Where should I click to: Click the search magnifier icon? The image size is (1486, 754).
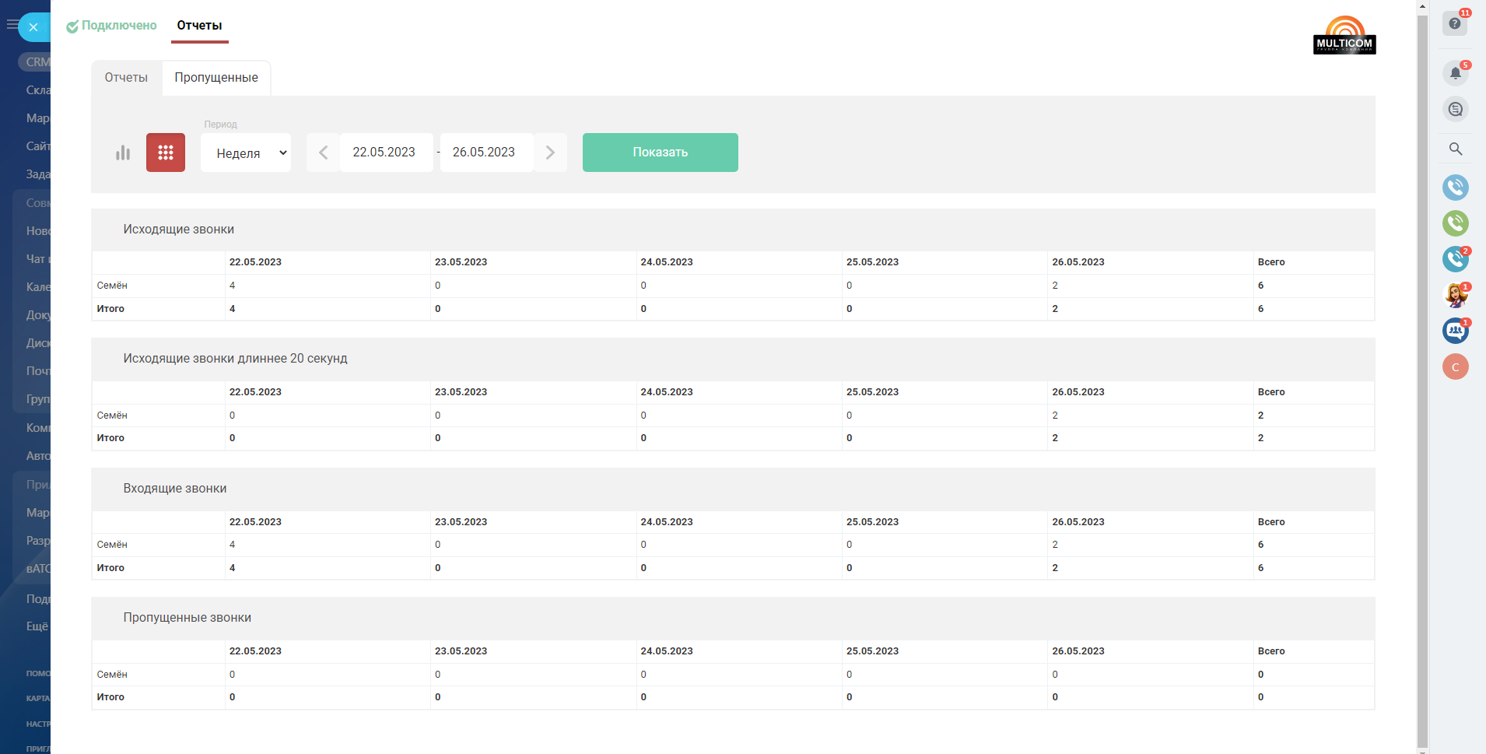(1456, 149)
